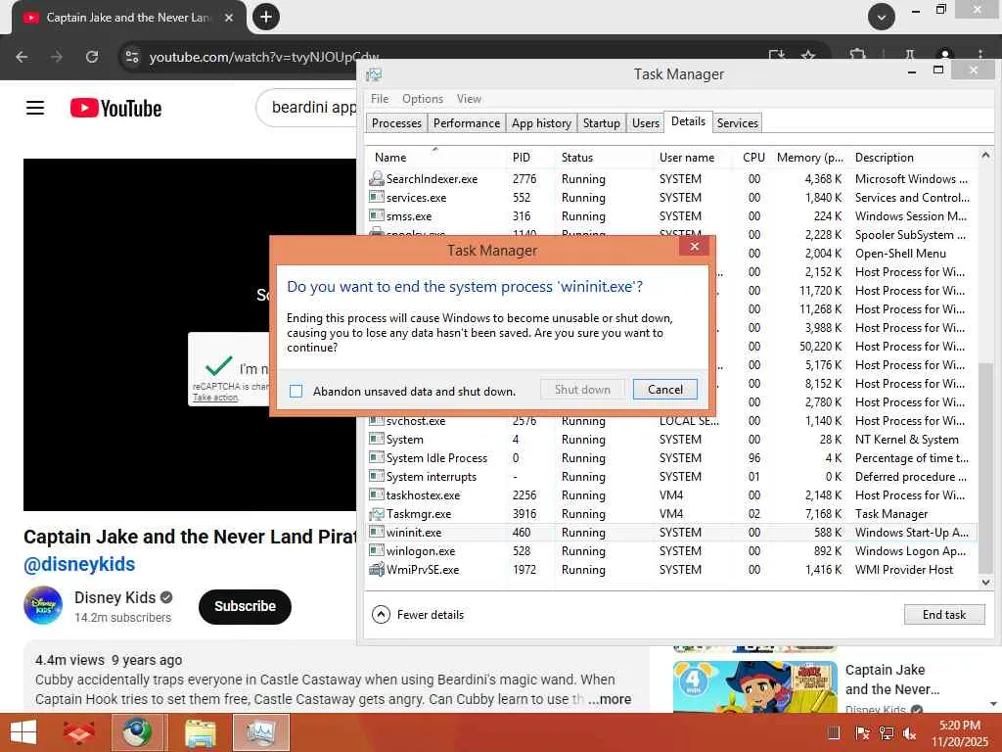1002x752 pixels.
Task: Click the Task Manager title bar icon
Action: click(x=374, y=74)
